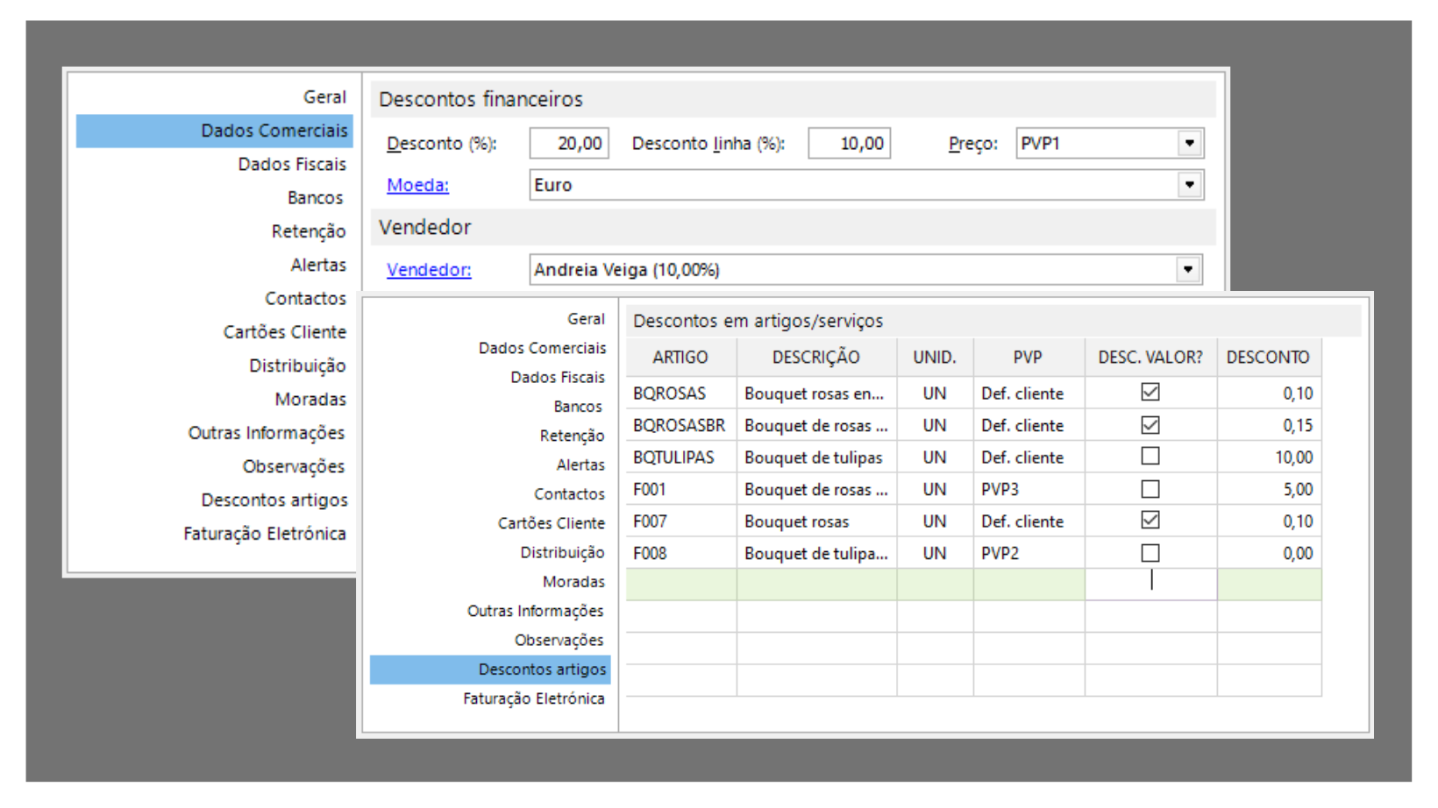Enable Desc. Valor checkbox for BQTULIPAS

1150,457
